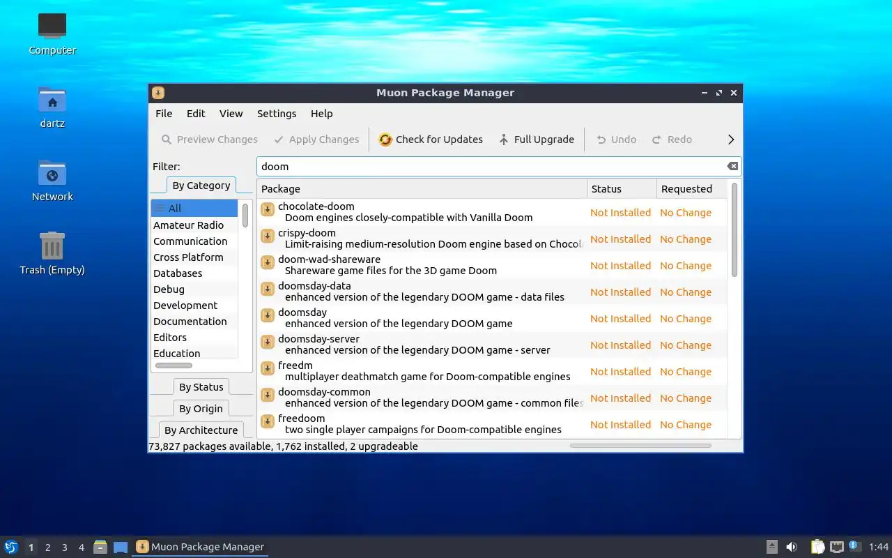Select the Communication category
The image size is (892, 558).
[194, 241]
